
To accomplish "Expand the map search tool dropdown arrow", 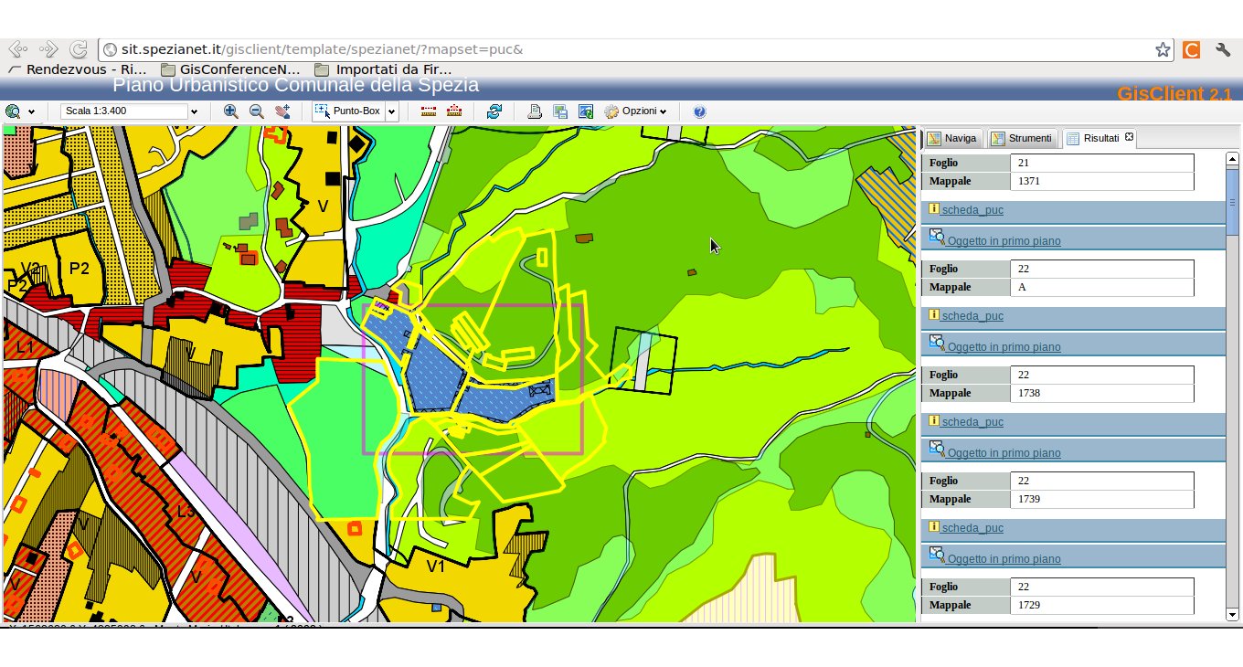I will click(32, 111).
